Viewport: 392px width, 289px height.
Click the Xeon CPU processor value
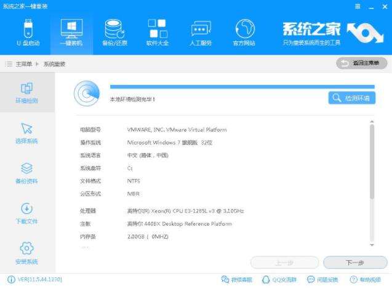(x=185, y=211)
